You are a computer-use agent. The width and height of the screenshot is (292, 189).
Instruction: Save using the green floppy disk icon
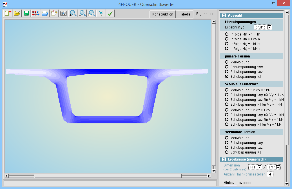pyautogui.click(x=26, y=13)
